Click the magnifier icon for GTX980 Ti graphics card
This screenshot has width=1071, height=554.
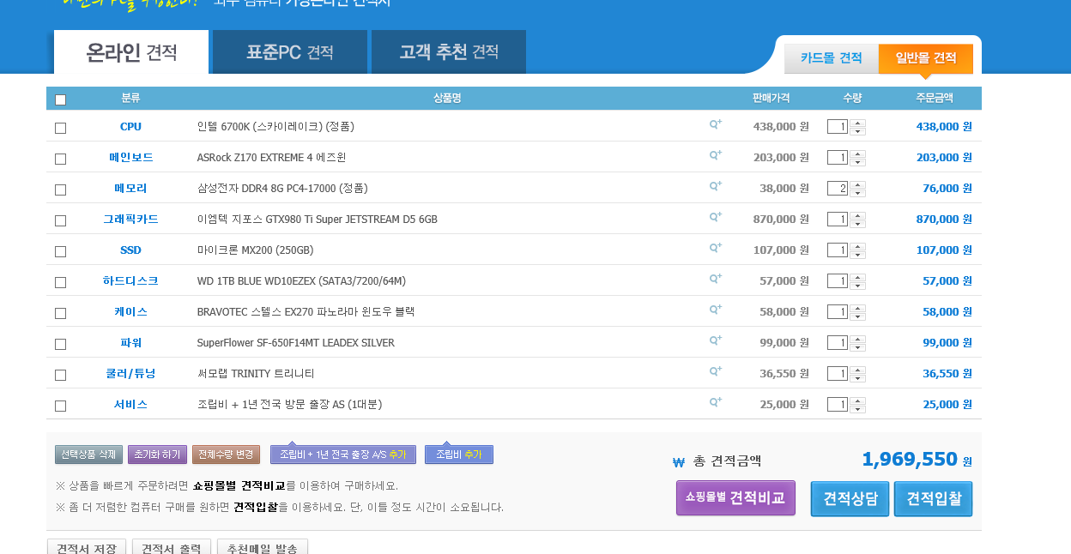click(x=715, y=218)
